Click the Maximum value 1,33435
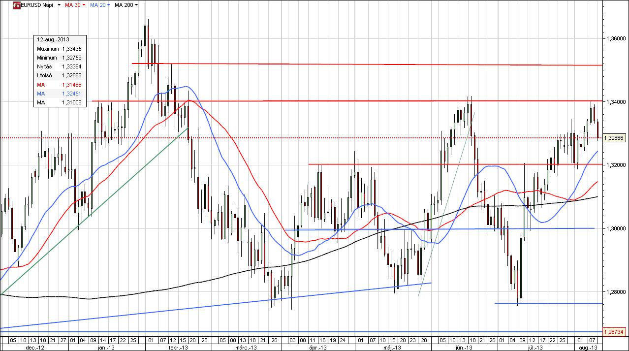 point(71,49)
